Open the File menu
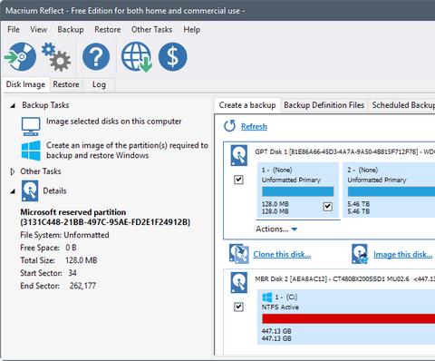Screen dimensions: 435x361 tap(14, 30)
